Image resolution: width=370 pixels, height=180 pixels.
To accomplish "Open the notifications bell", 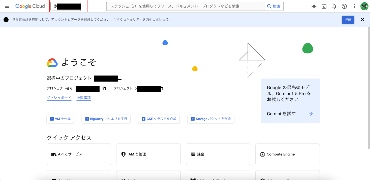I will (x=334, y=7).
